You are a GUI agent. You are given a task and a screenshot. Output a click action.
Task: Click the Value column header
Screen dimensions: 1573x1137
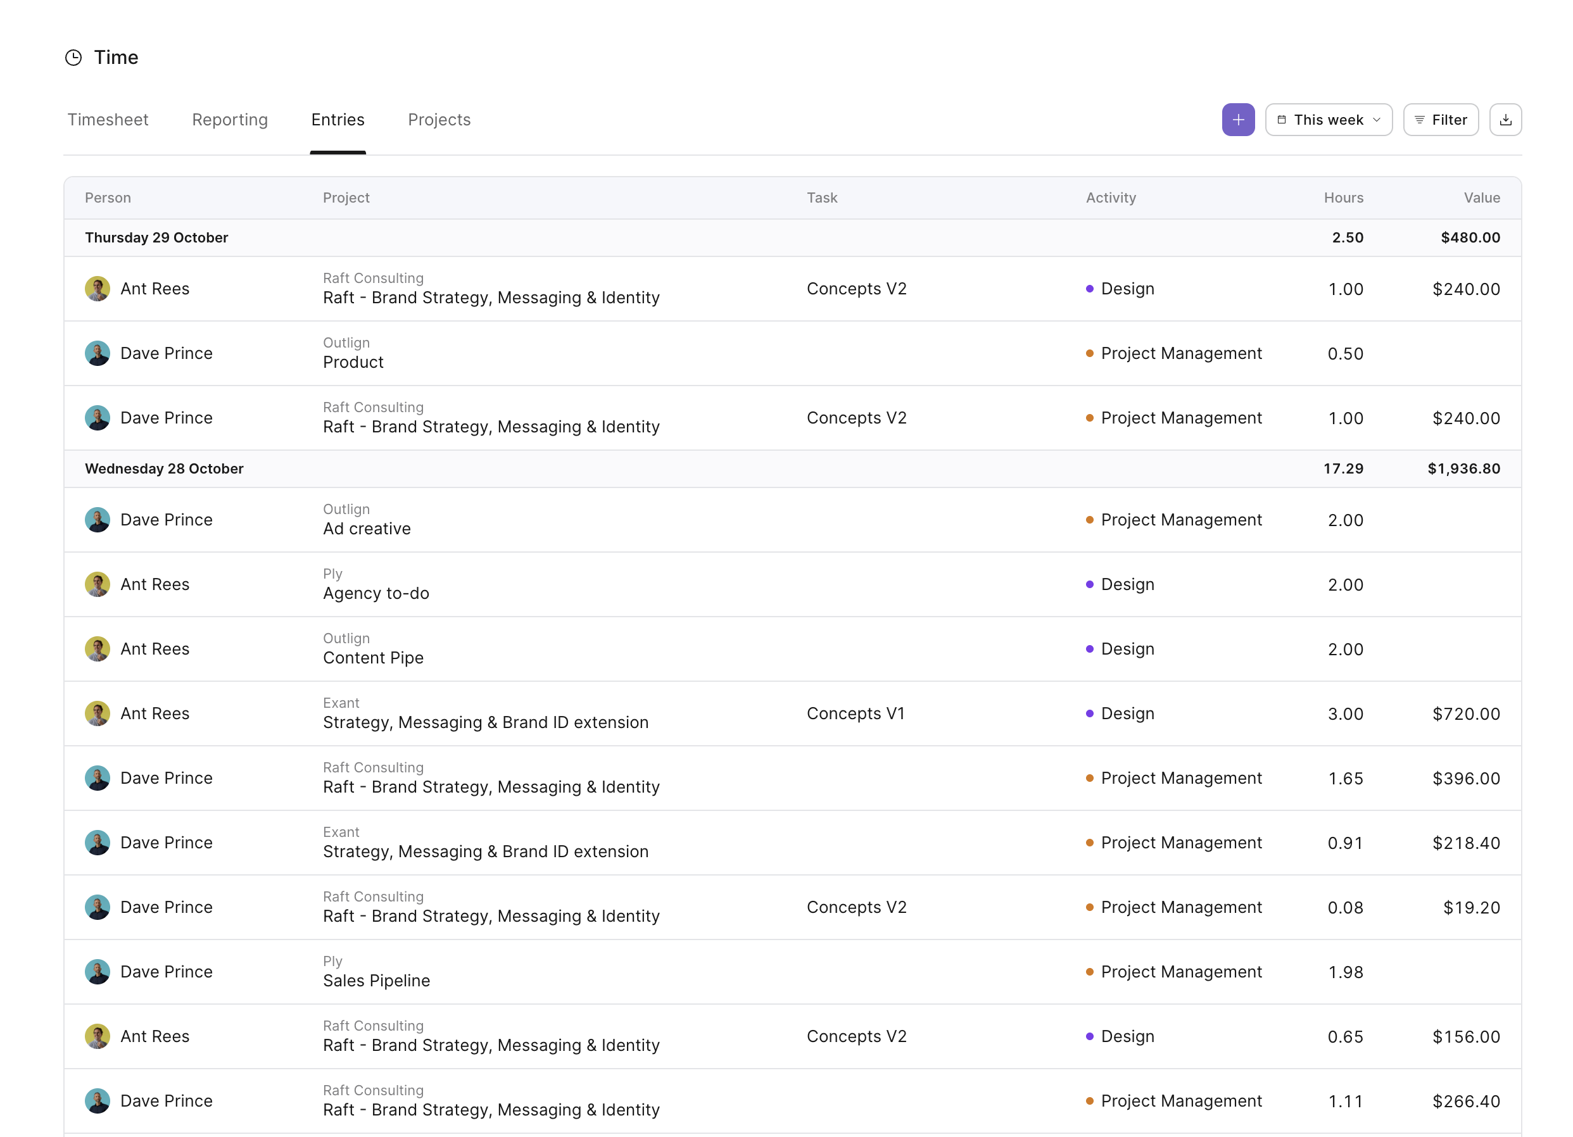pyautogui.click(x=1481, y=198)
